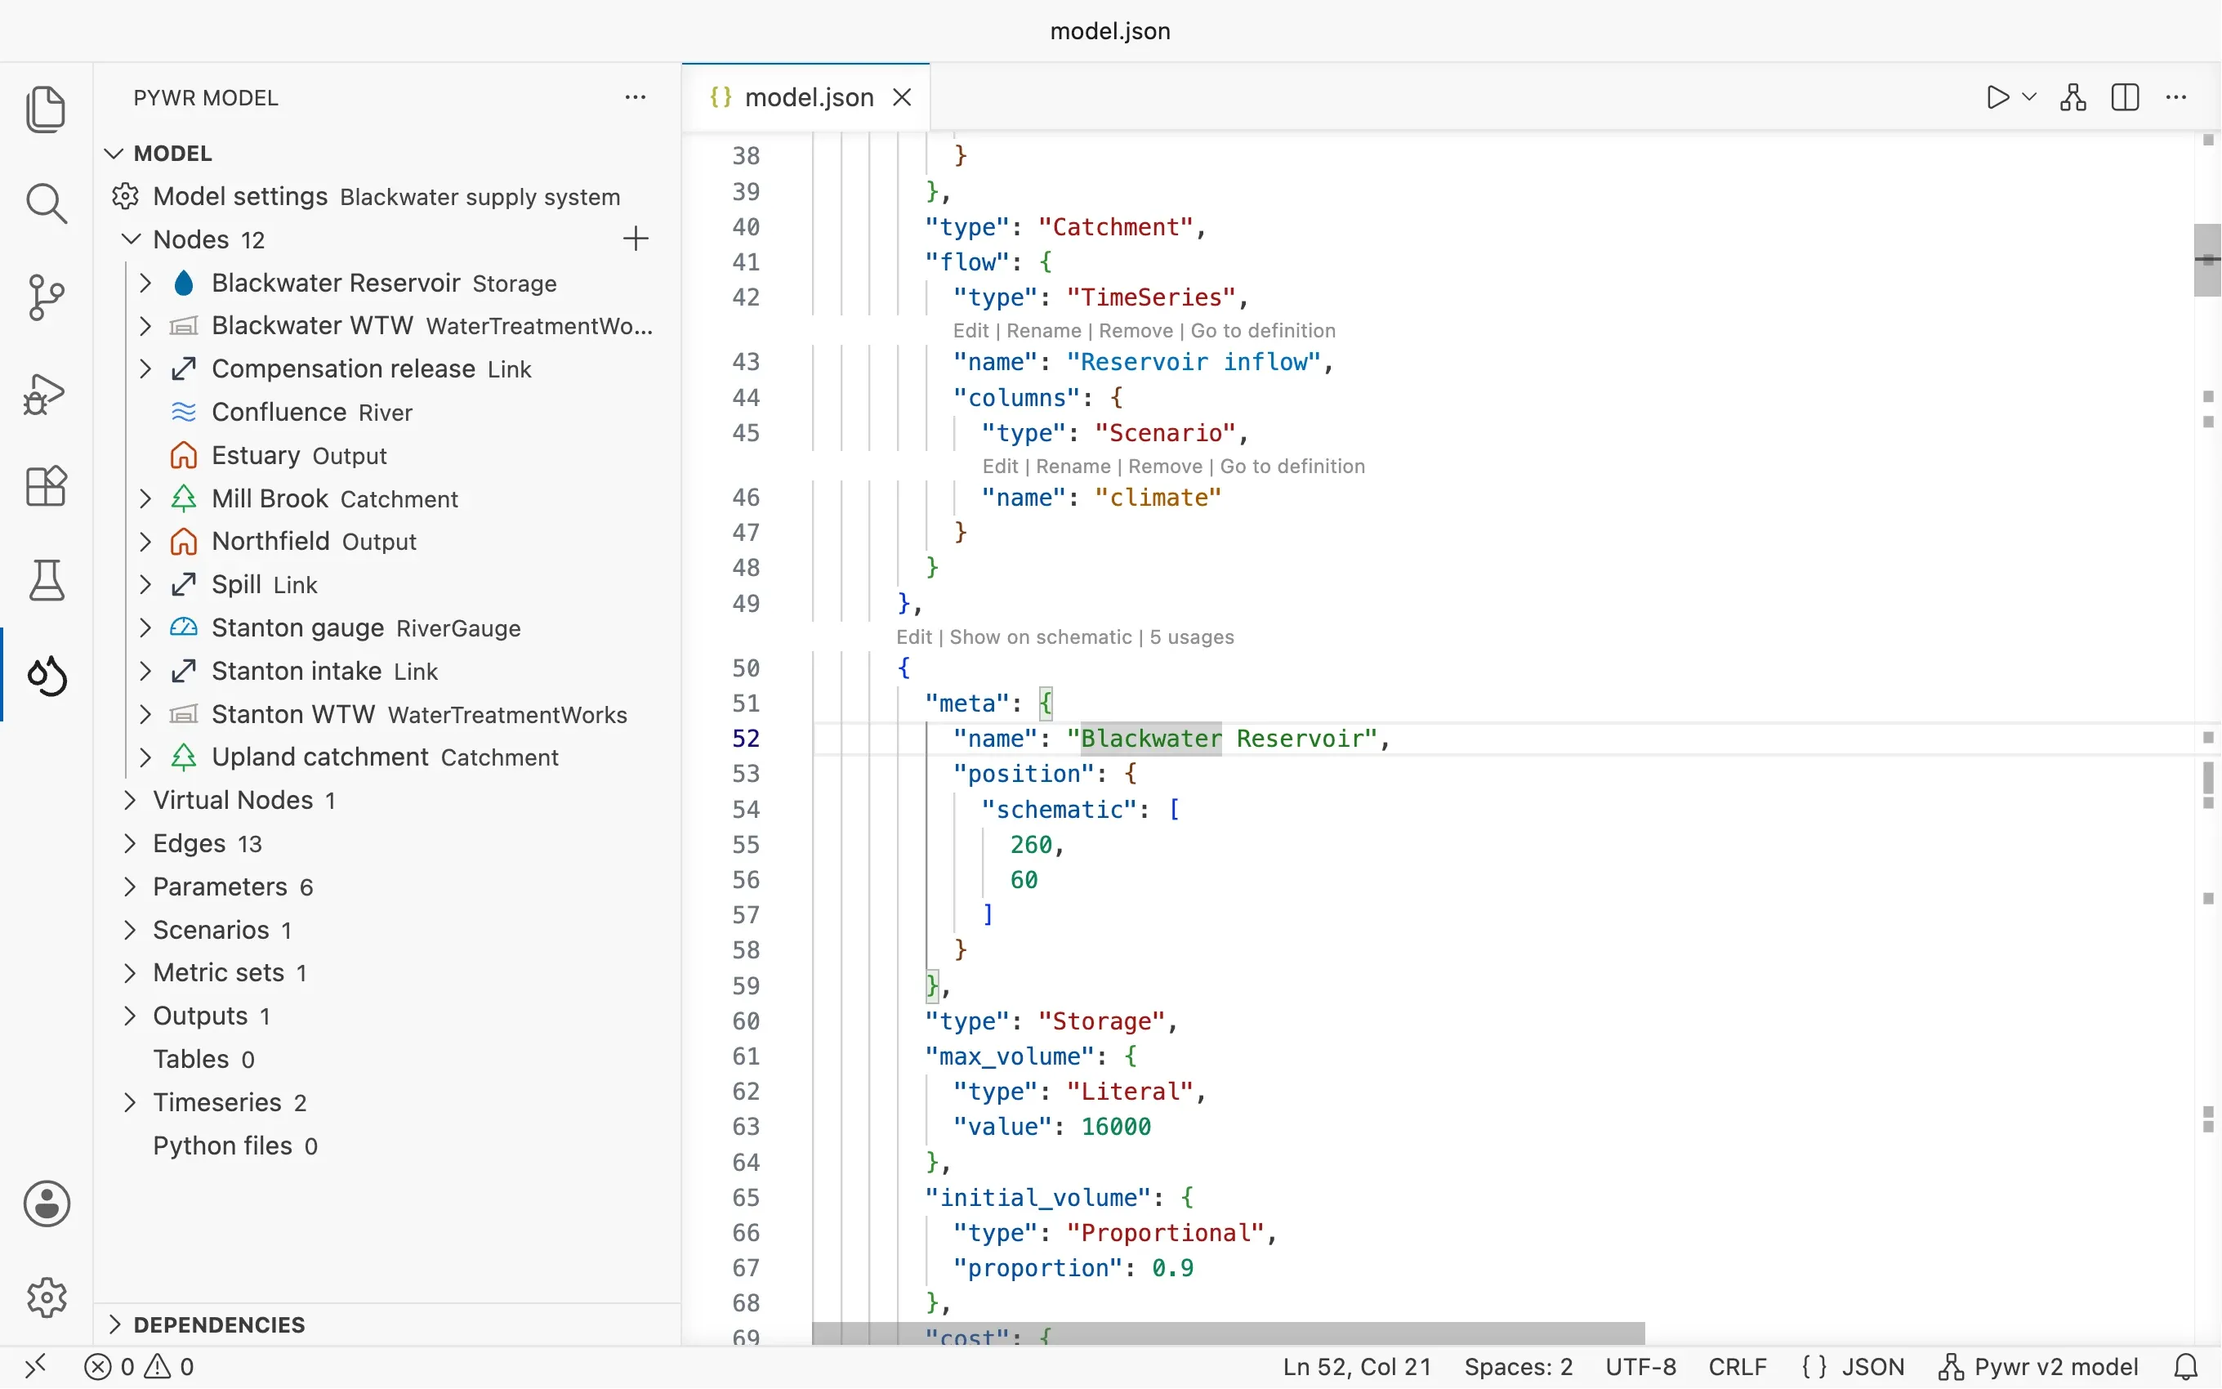
Task: Expand the Timeseries section
Action: coord(129,1102)
